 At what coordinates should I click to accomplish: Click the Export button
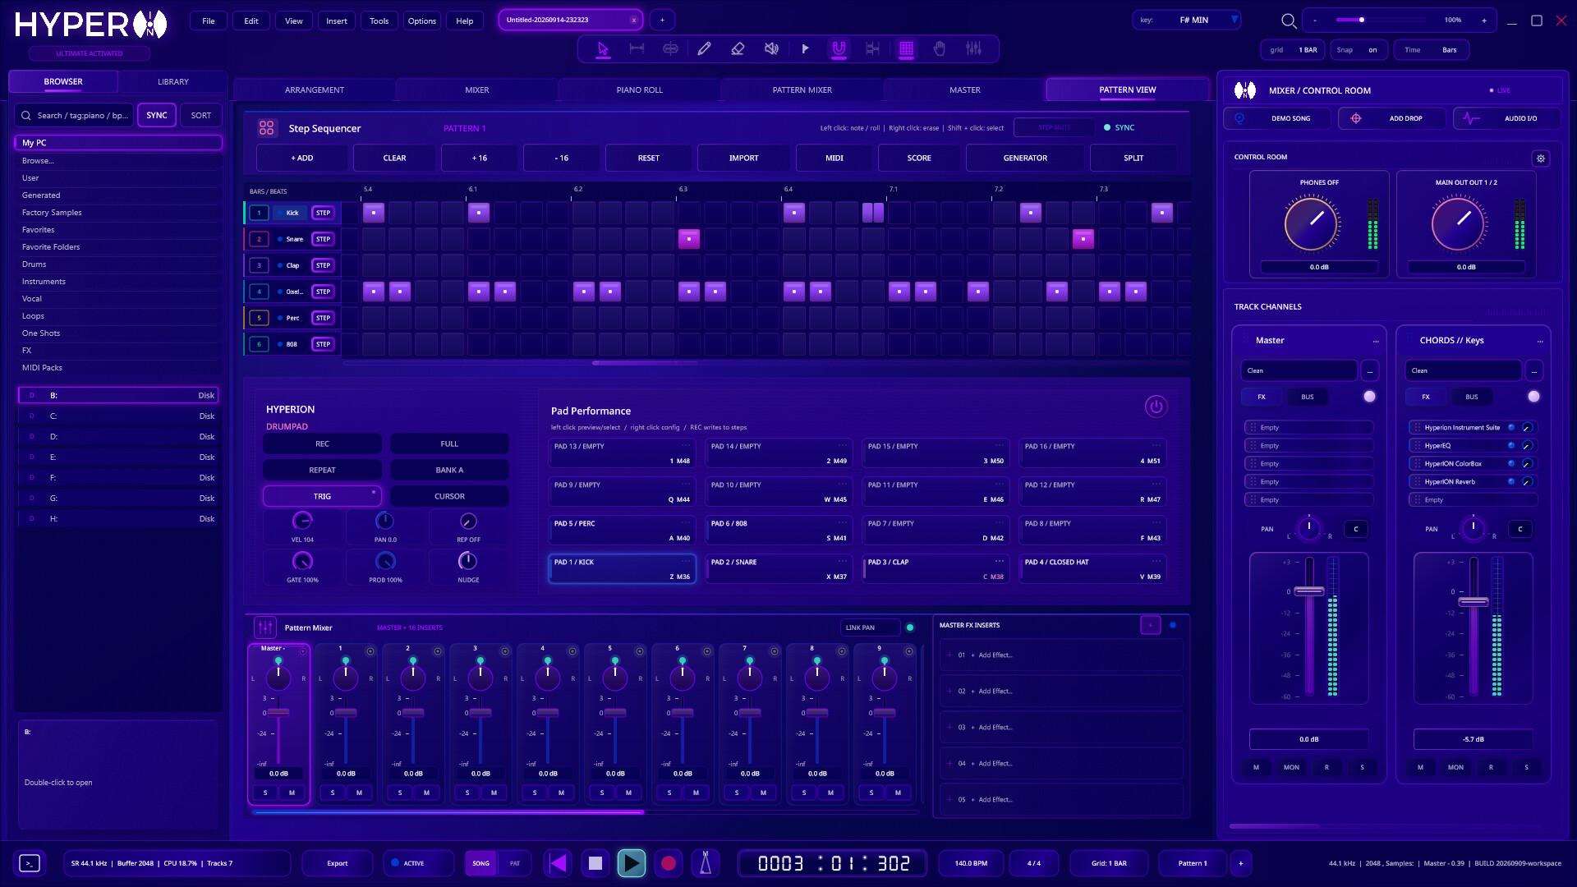pyautogui.click(x=338, y=863)
